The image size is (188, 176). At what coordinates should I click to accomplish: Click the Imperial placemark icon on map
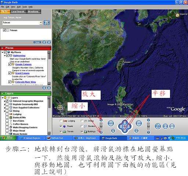point(177,15)
